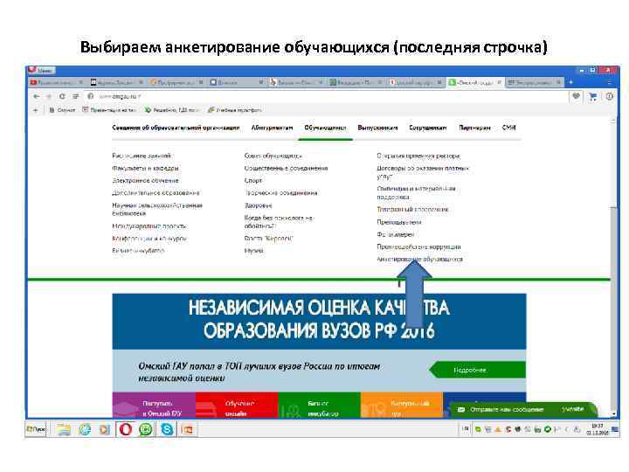Open the Спорт link
629x472 pixels.
[253, 181]
